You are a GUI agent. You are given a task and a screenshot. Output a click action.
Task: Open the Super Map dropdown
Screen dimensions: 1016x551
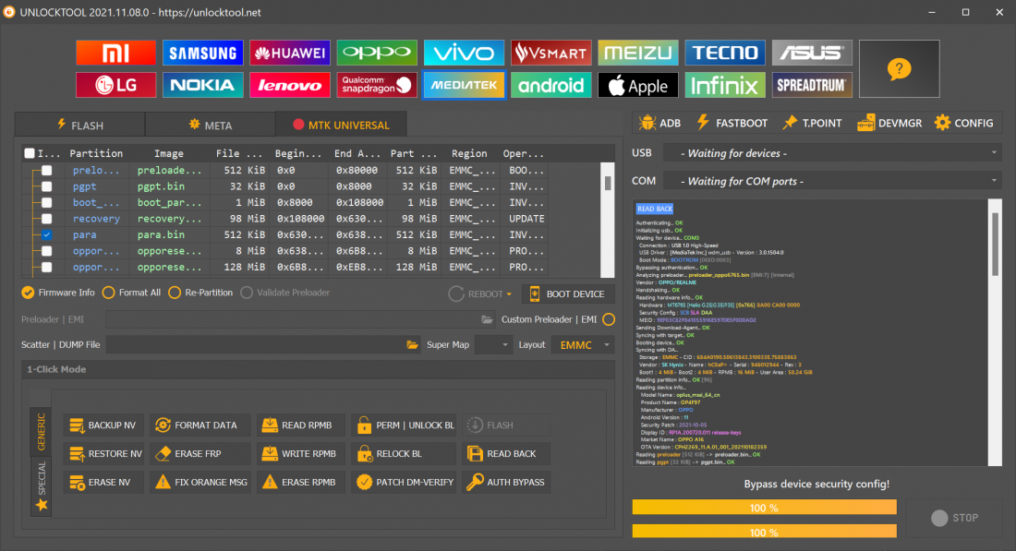(494, 344)
